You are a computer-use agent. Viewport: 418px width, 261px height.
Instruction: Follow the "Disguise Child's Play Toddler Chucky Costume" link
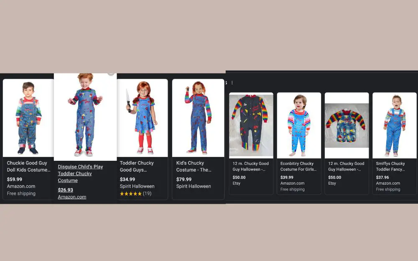[x=80, y=173]
